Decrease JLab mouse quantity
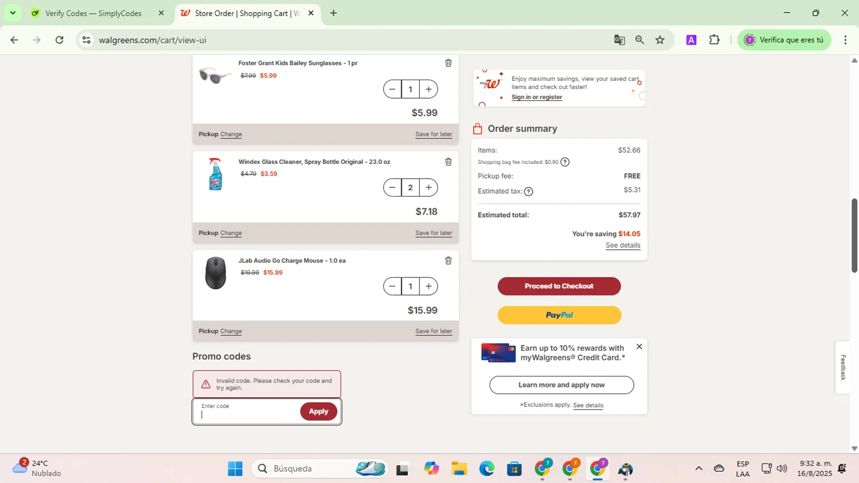Screen dimensions: 859x483 [392, 286]
